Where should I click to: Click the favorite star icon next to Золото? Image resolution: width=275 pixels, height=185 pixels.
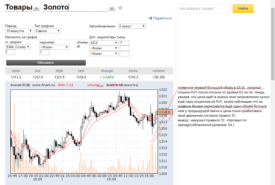point(120,8)
